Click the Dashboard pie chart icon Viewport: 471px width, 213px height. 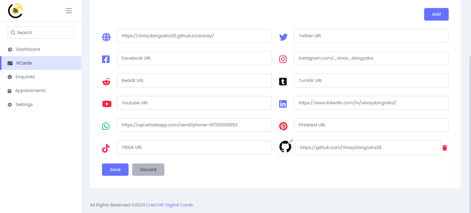tap(10, 49)
